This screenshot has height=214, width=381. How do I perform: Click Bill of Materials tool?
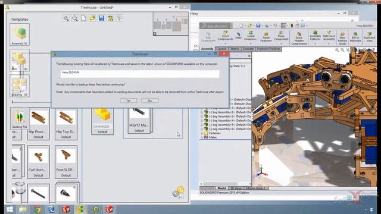355,37
